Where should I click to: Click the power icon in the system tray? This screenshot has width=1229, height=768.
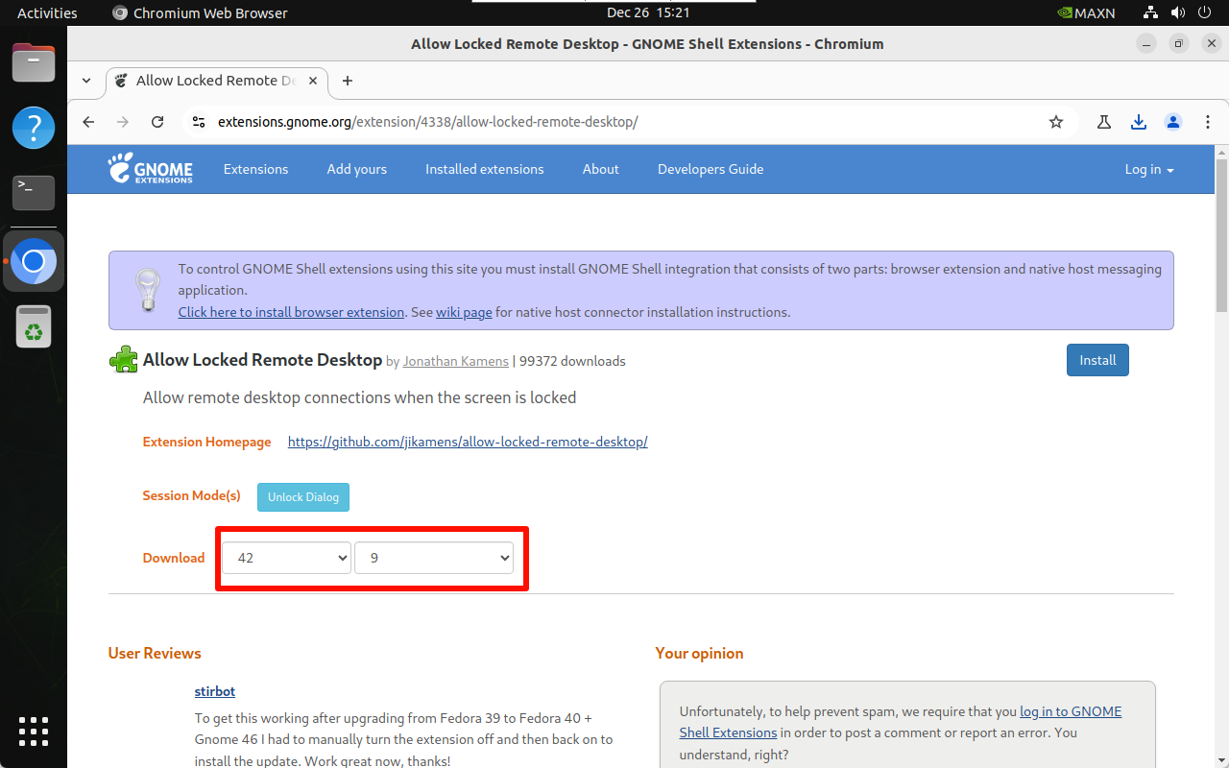pos(1204,12)
